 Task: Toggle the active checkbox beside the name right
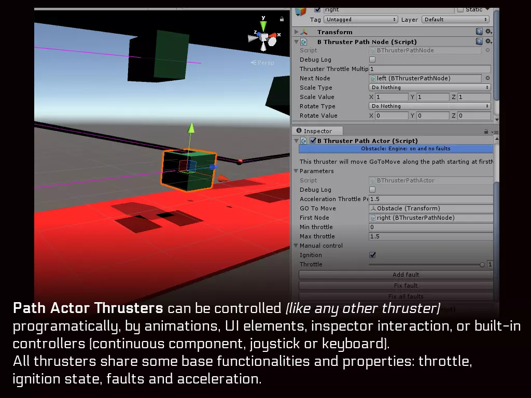(x=317, y=9)
